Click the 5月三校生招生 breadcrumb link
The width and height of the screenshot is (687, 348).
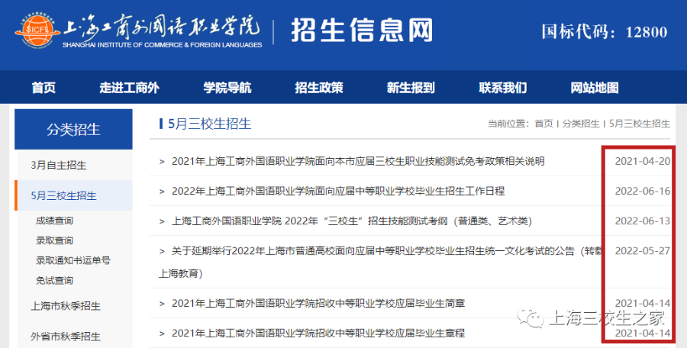(640, 124)
